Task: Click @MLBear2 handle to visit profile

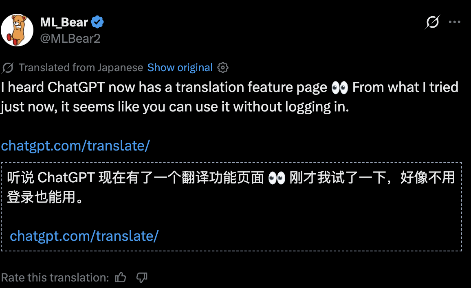Action: pyautogui.click(x=70, y=39)
